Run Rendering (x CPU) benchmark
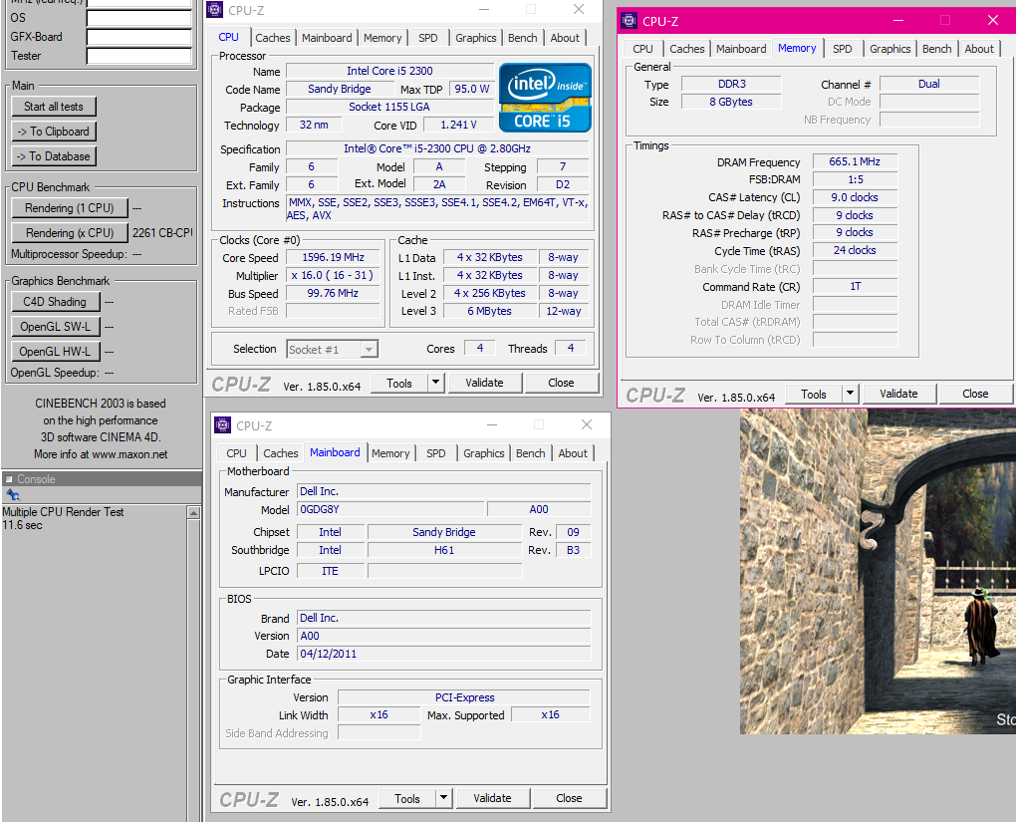Viewport: 1016px width, 822px height. tap(70, 233)
